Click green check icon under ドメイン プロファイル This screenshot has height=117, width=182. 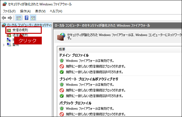(62, 72)
